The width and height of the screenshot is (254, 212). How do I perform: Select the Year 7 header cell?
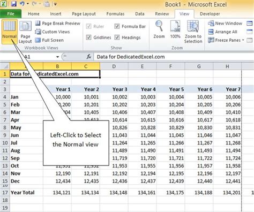tap(227, 89)
